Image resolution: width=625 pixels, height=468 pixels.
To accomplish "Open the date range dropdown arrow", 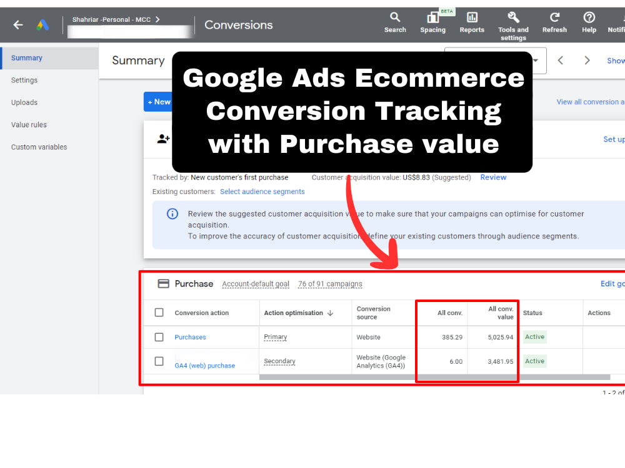I will tap(536, 61).
